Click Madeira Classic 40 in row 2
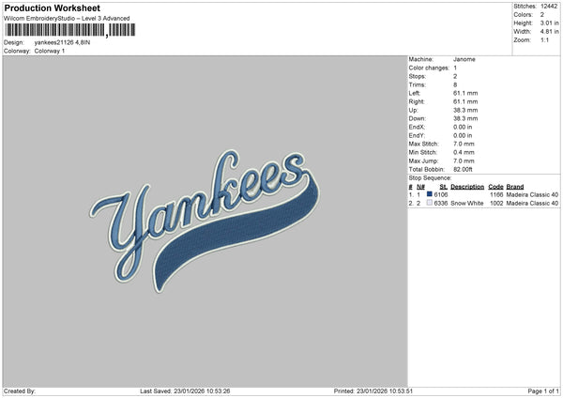This screenshot has width=563, height=398. click(x=532, y=204)
